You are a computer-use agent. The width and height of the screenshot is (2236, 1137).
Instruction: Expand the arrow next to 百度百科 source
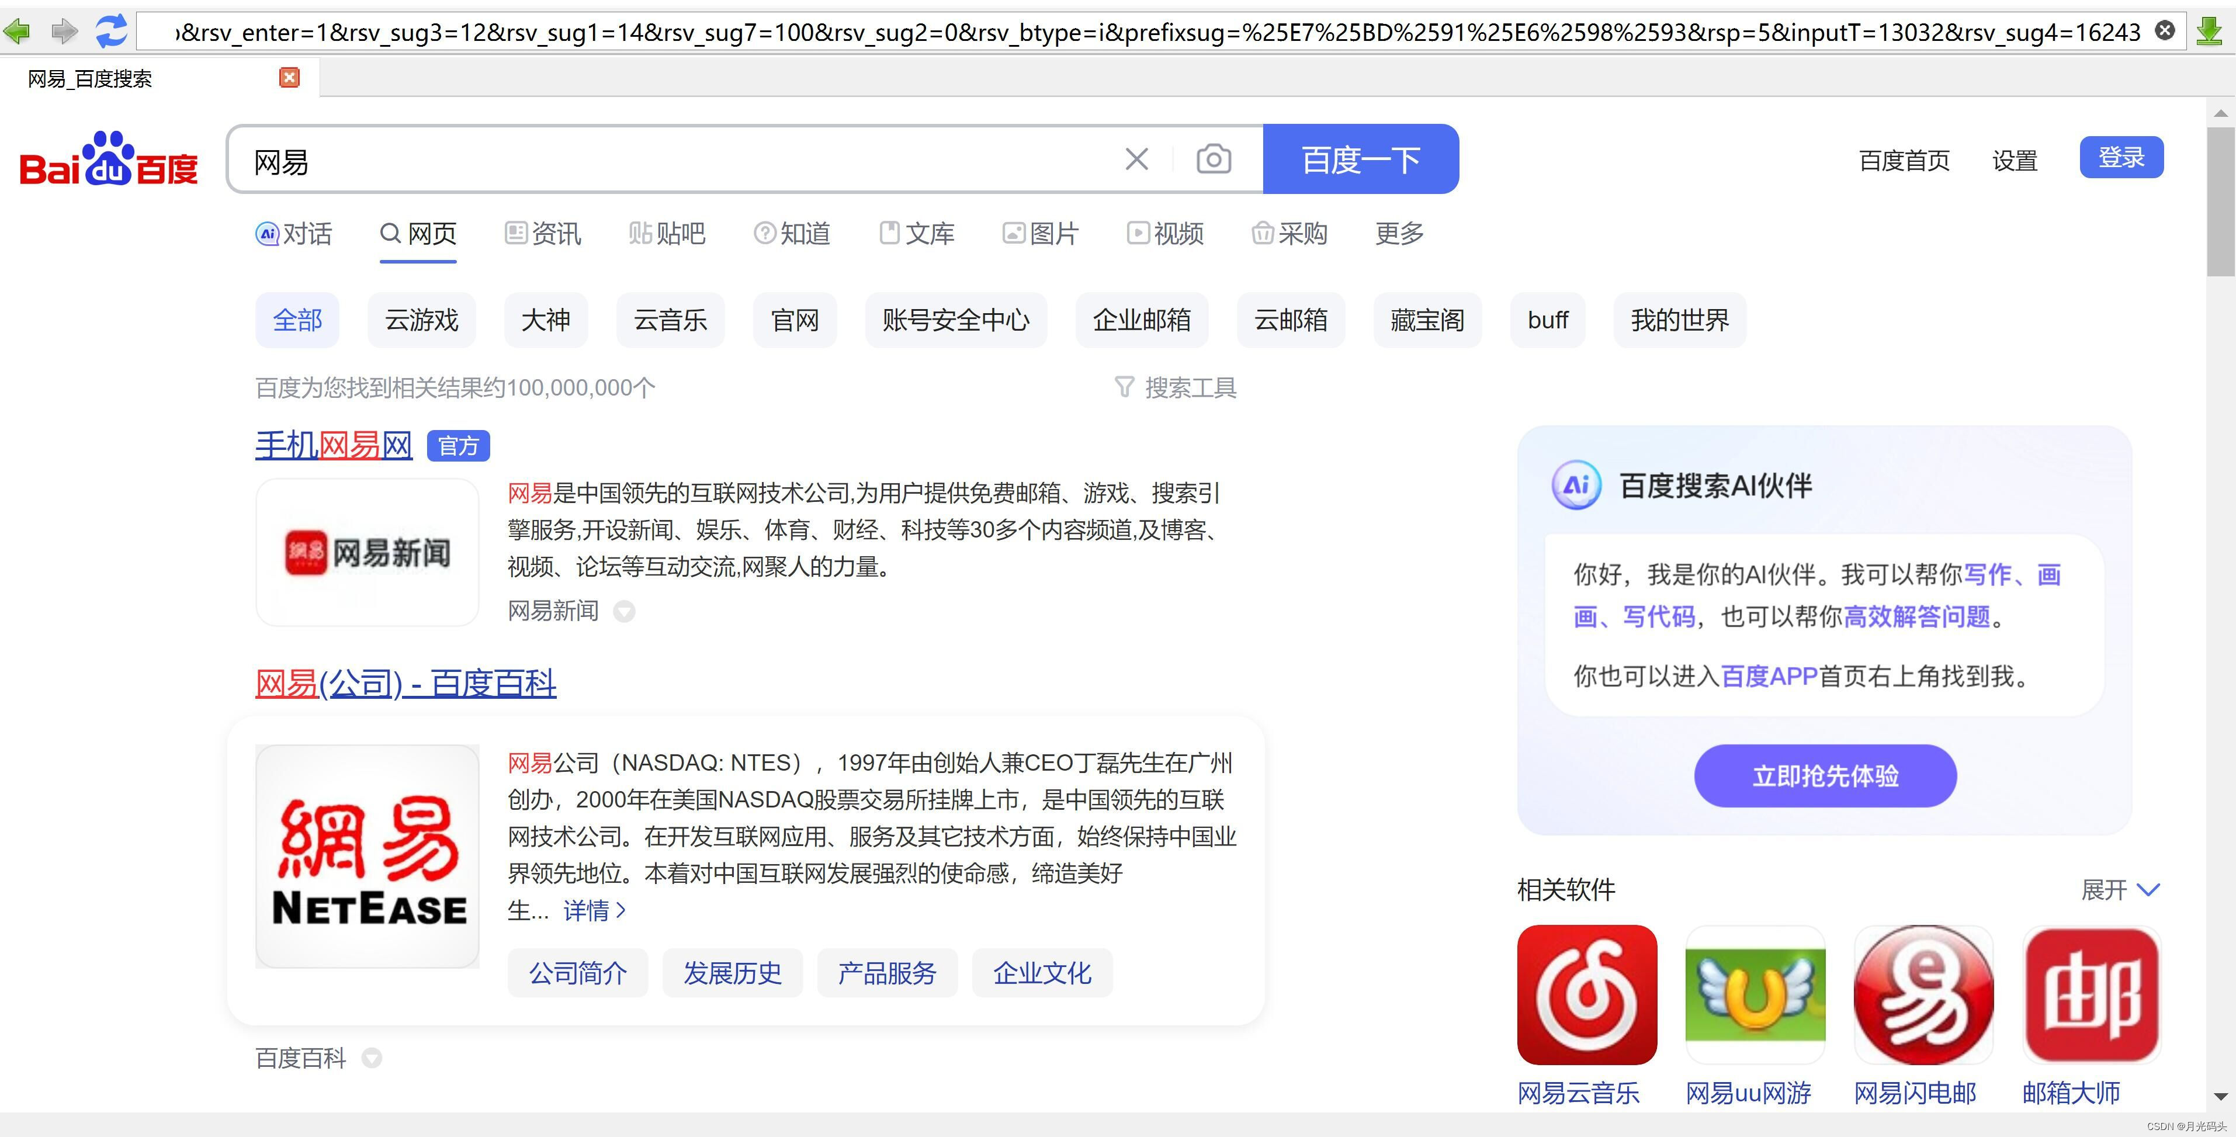[x=372, y=1058]
